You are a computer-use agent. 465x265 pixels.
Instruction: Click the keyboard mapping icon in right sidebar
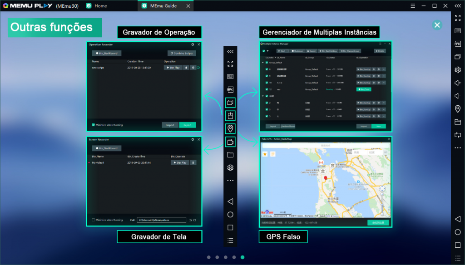tap(458, 30)
